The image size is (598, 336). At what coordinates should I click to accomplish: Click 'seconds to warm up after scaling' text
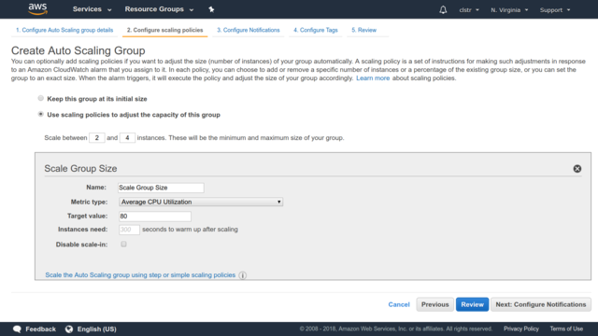pyautogui.click(x=190, y=230)
